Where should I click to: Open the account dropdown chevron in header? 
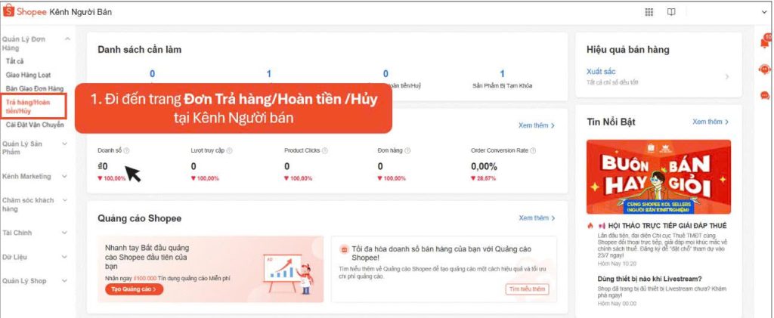764,12
